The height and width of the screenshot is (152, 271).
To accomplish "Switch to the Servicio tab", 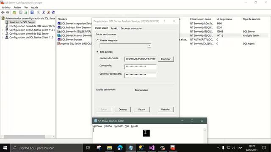I will click(114, 28).
